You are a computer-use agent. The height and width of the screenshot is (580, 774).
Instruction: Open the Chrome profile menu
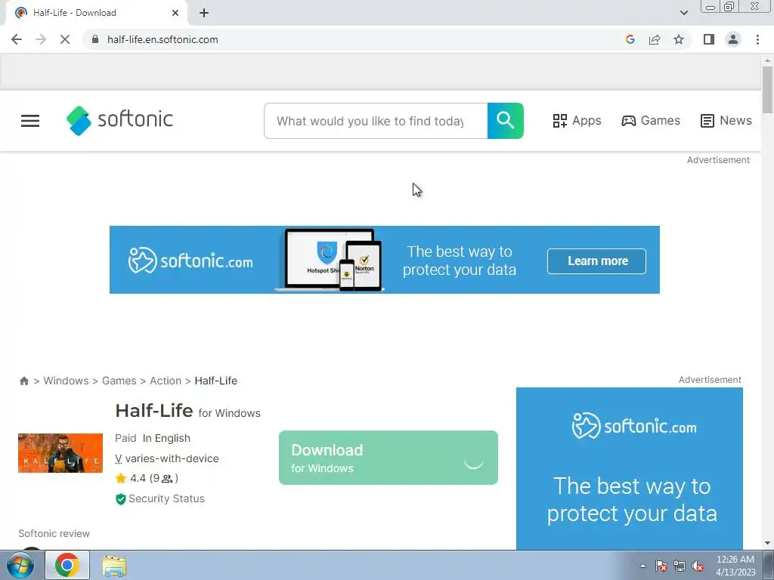[x=733, y=39]
